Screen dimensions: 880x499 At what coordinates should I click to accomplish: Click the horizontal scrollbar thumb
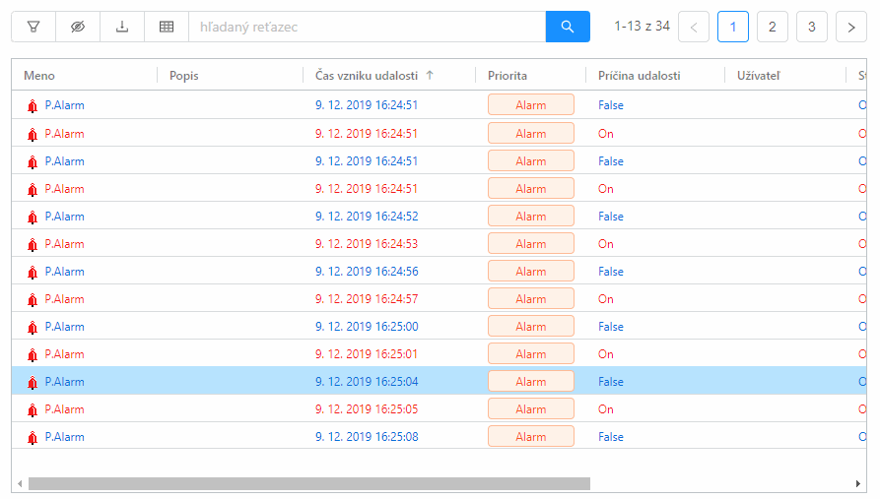click(x=308, y=483)
